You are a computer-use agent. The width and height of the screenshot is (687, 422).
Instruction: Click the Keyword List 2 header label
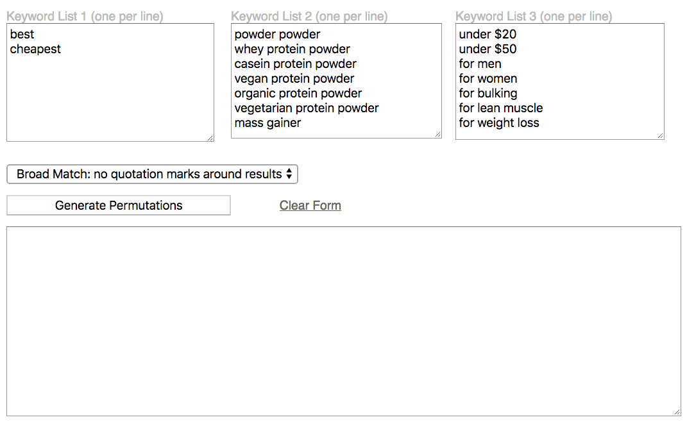(x=310, y=16)
